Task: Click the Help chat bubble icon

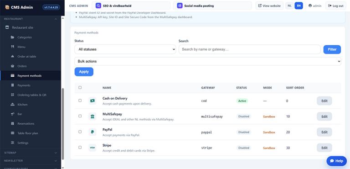Action: [x=332, y=161]
